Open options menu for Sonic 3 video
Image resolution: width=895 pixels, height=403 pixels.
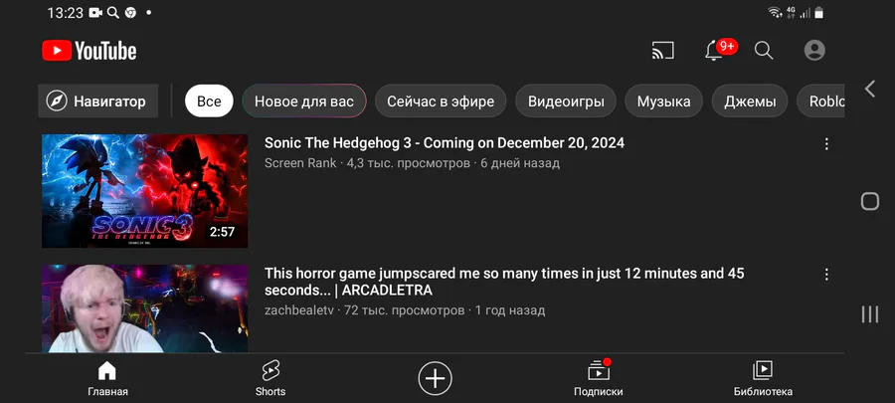826,144
